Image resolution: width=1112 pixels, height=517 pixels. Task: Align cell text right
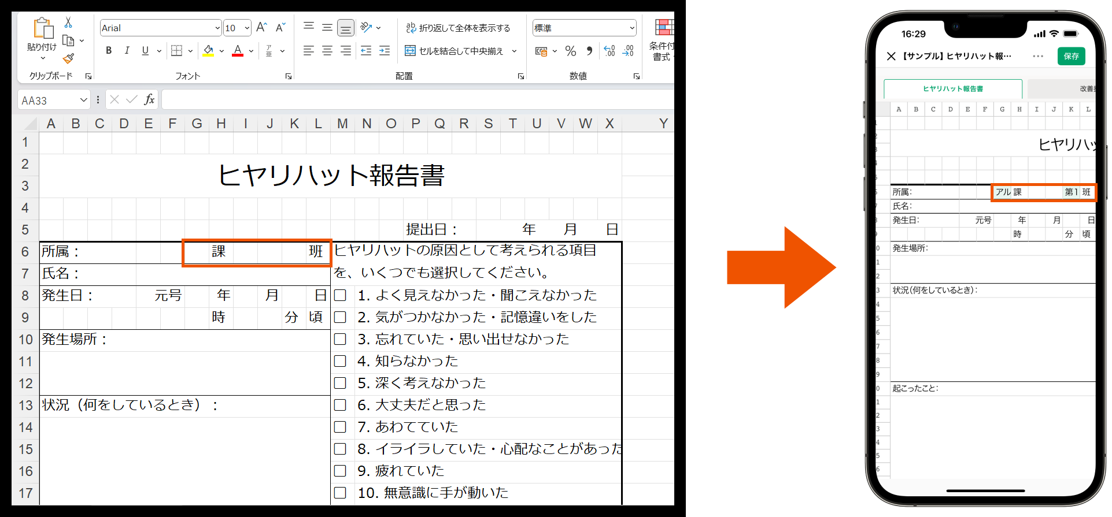point(346,51)
